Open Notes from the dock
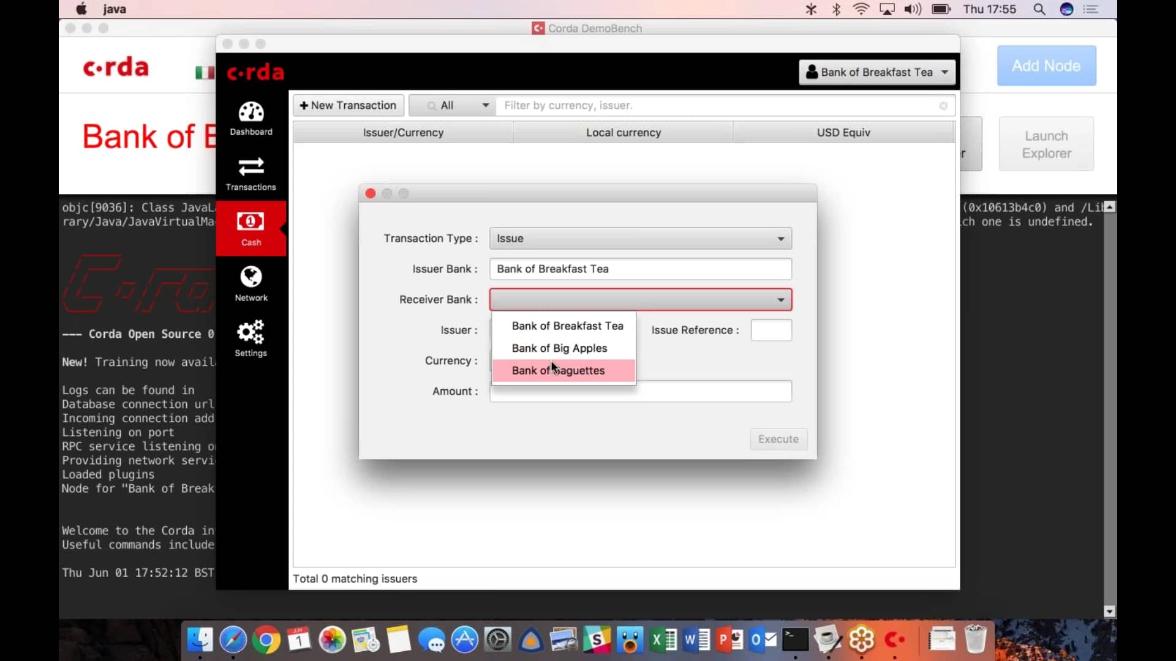The width and height of the screenshot is (1176, 661). click(x=399, y=640)
